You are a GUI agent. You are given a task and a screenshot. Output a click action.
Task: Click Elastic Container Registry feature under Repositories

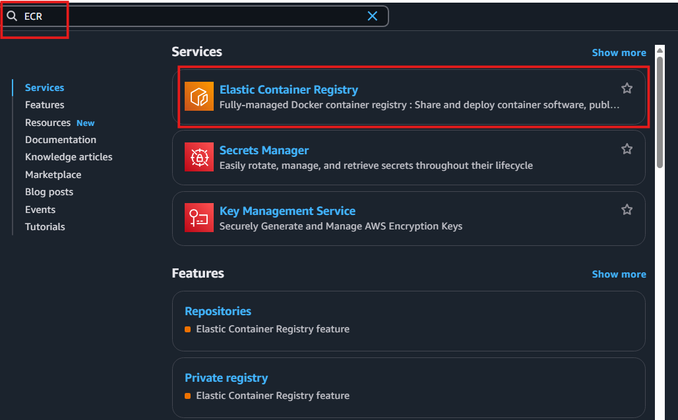tap(273, 329)
